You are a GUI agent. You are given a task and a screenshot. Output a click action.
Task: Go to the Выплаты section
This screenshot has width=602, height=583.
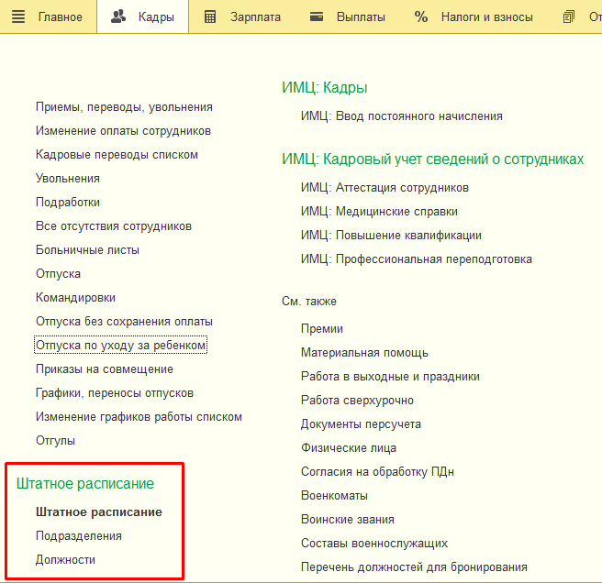point(361,17)
